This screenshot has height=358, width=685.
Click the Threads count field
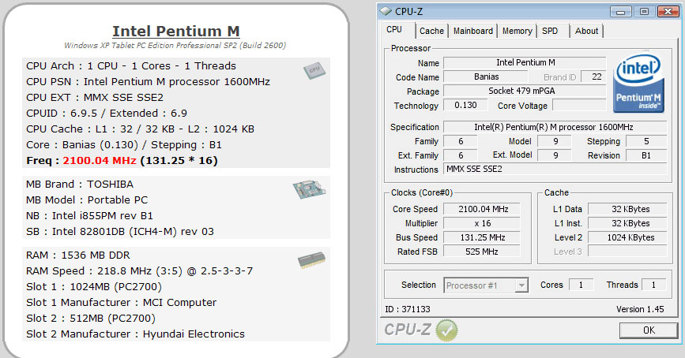[654, 285]
